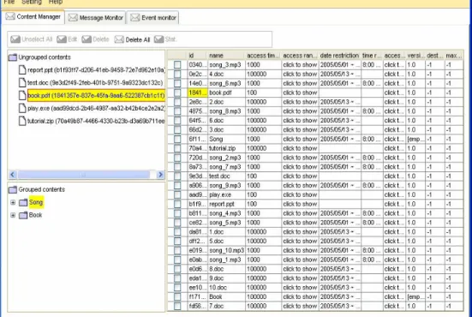Image resolution: width=472 pixels, height=317 pixels.
Task: Sort table by the name column header
Action: click(x=226, y=56)
